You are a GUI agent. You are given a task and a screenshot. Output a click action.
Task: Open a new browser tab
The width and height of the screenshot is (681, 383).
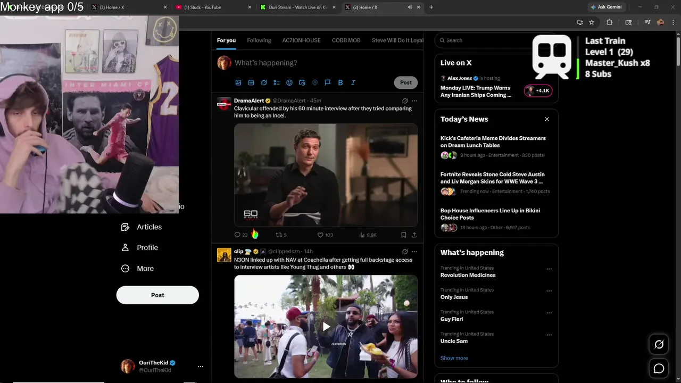tap(431, 7)
